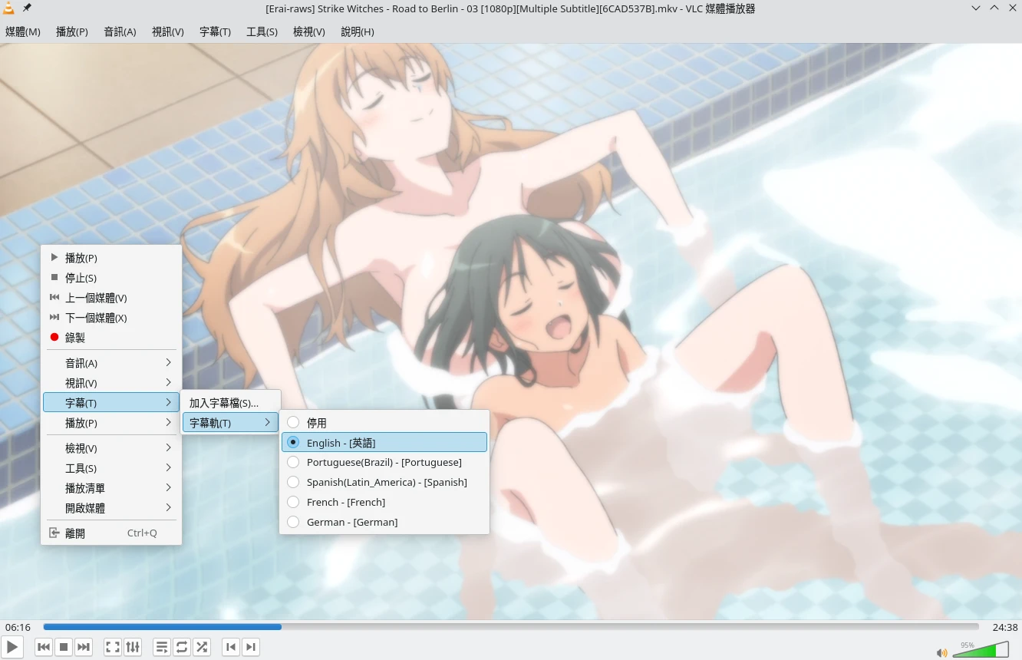Open the 播放(P) menu in menu bar

coord(72,31)
